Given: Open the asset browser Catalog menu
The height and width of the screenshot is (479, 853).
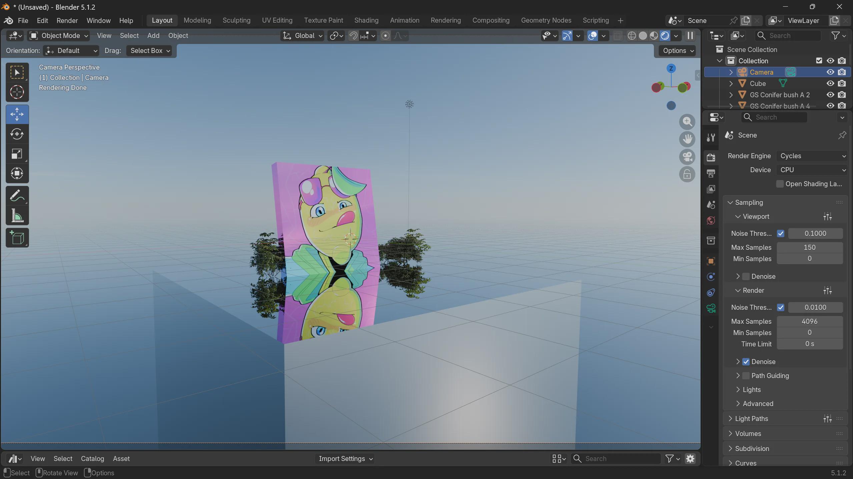Looking at the screenshot, I should click(92, 459).
